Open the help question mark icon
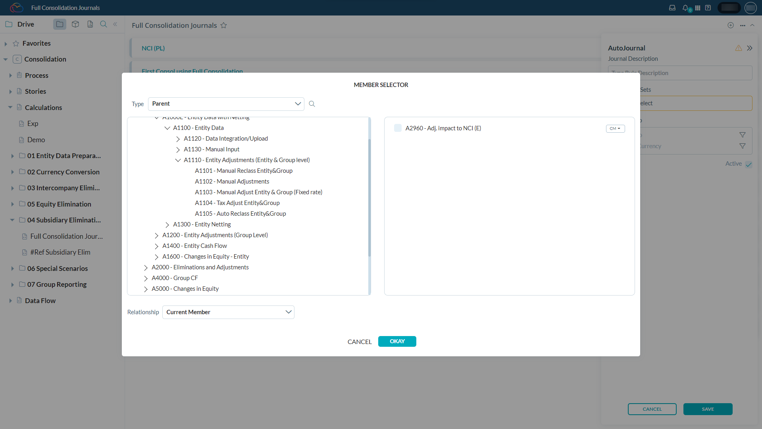 (708, 8)
